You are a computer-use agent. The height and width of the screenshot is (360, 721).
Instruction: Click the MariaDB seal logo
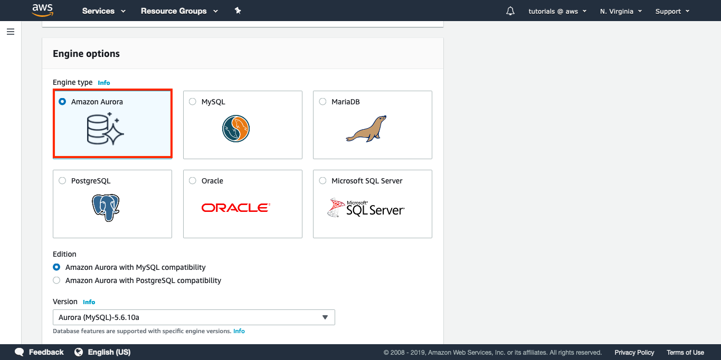(366, 129)
